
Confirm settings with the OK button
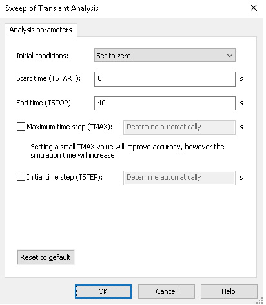(103, 291)
